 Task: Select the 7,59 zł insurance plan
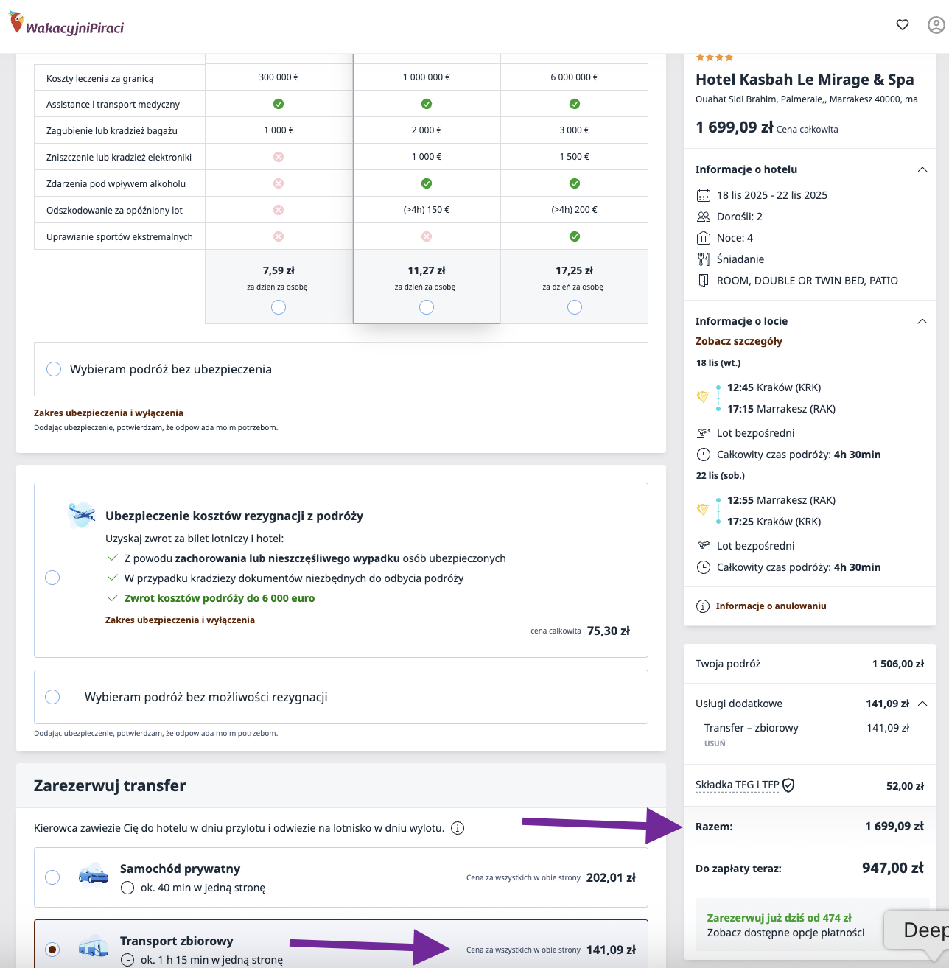[x=279, y=307]
